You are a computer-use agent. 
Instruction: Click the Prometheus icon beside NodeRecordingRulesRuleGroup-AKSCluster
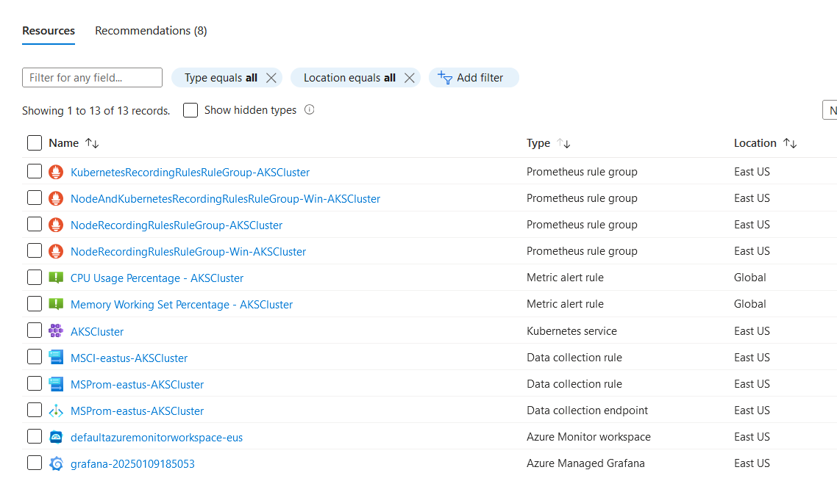[56, 225]
